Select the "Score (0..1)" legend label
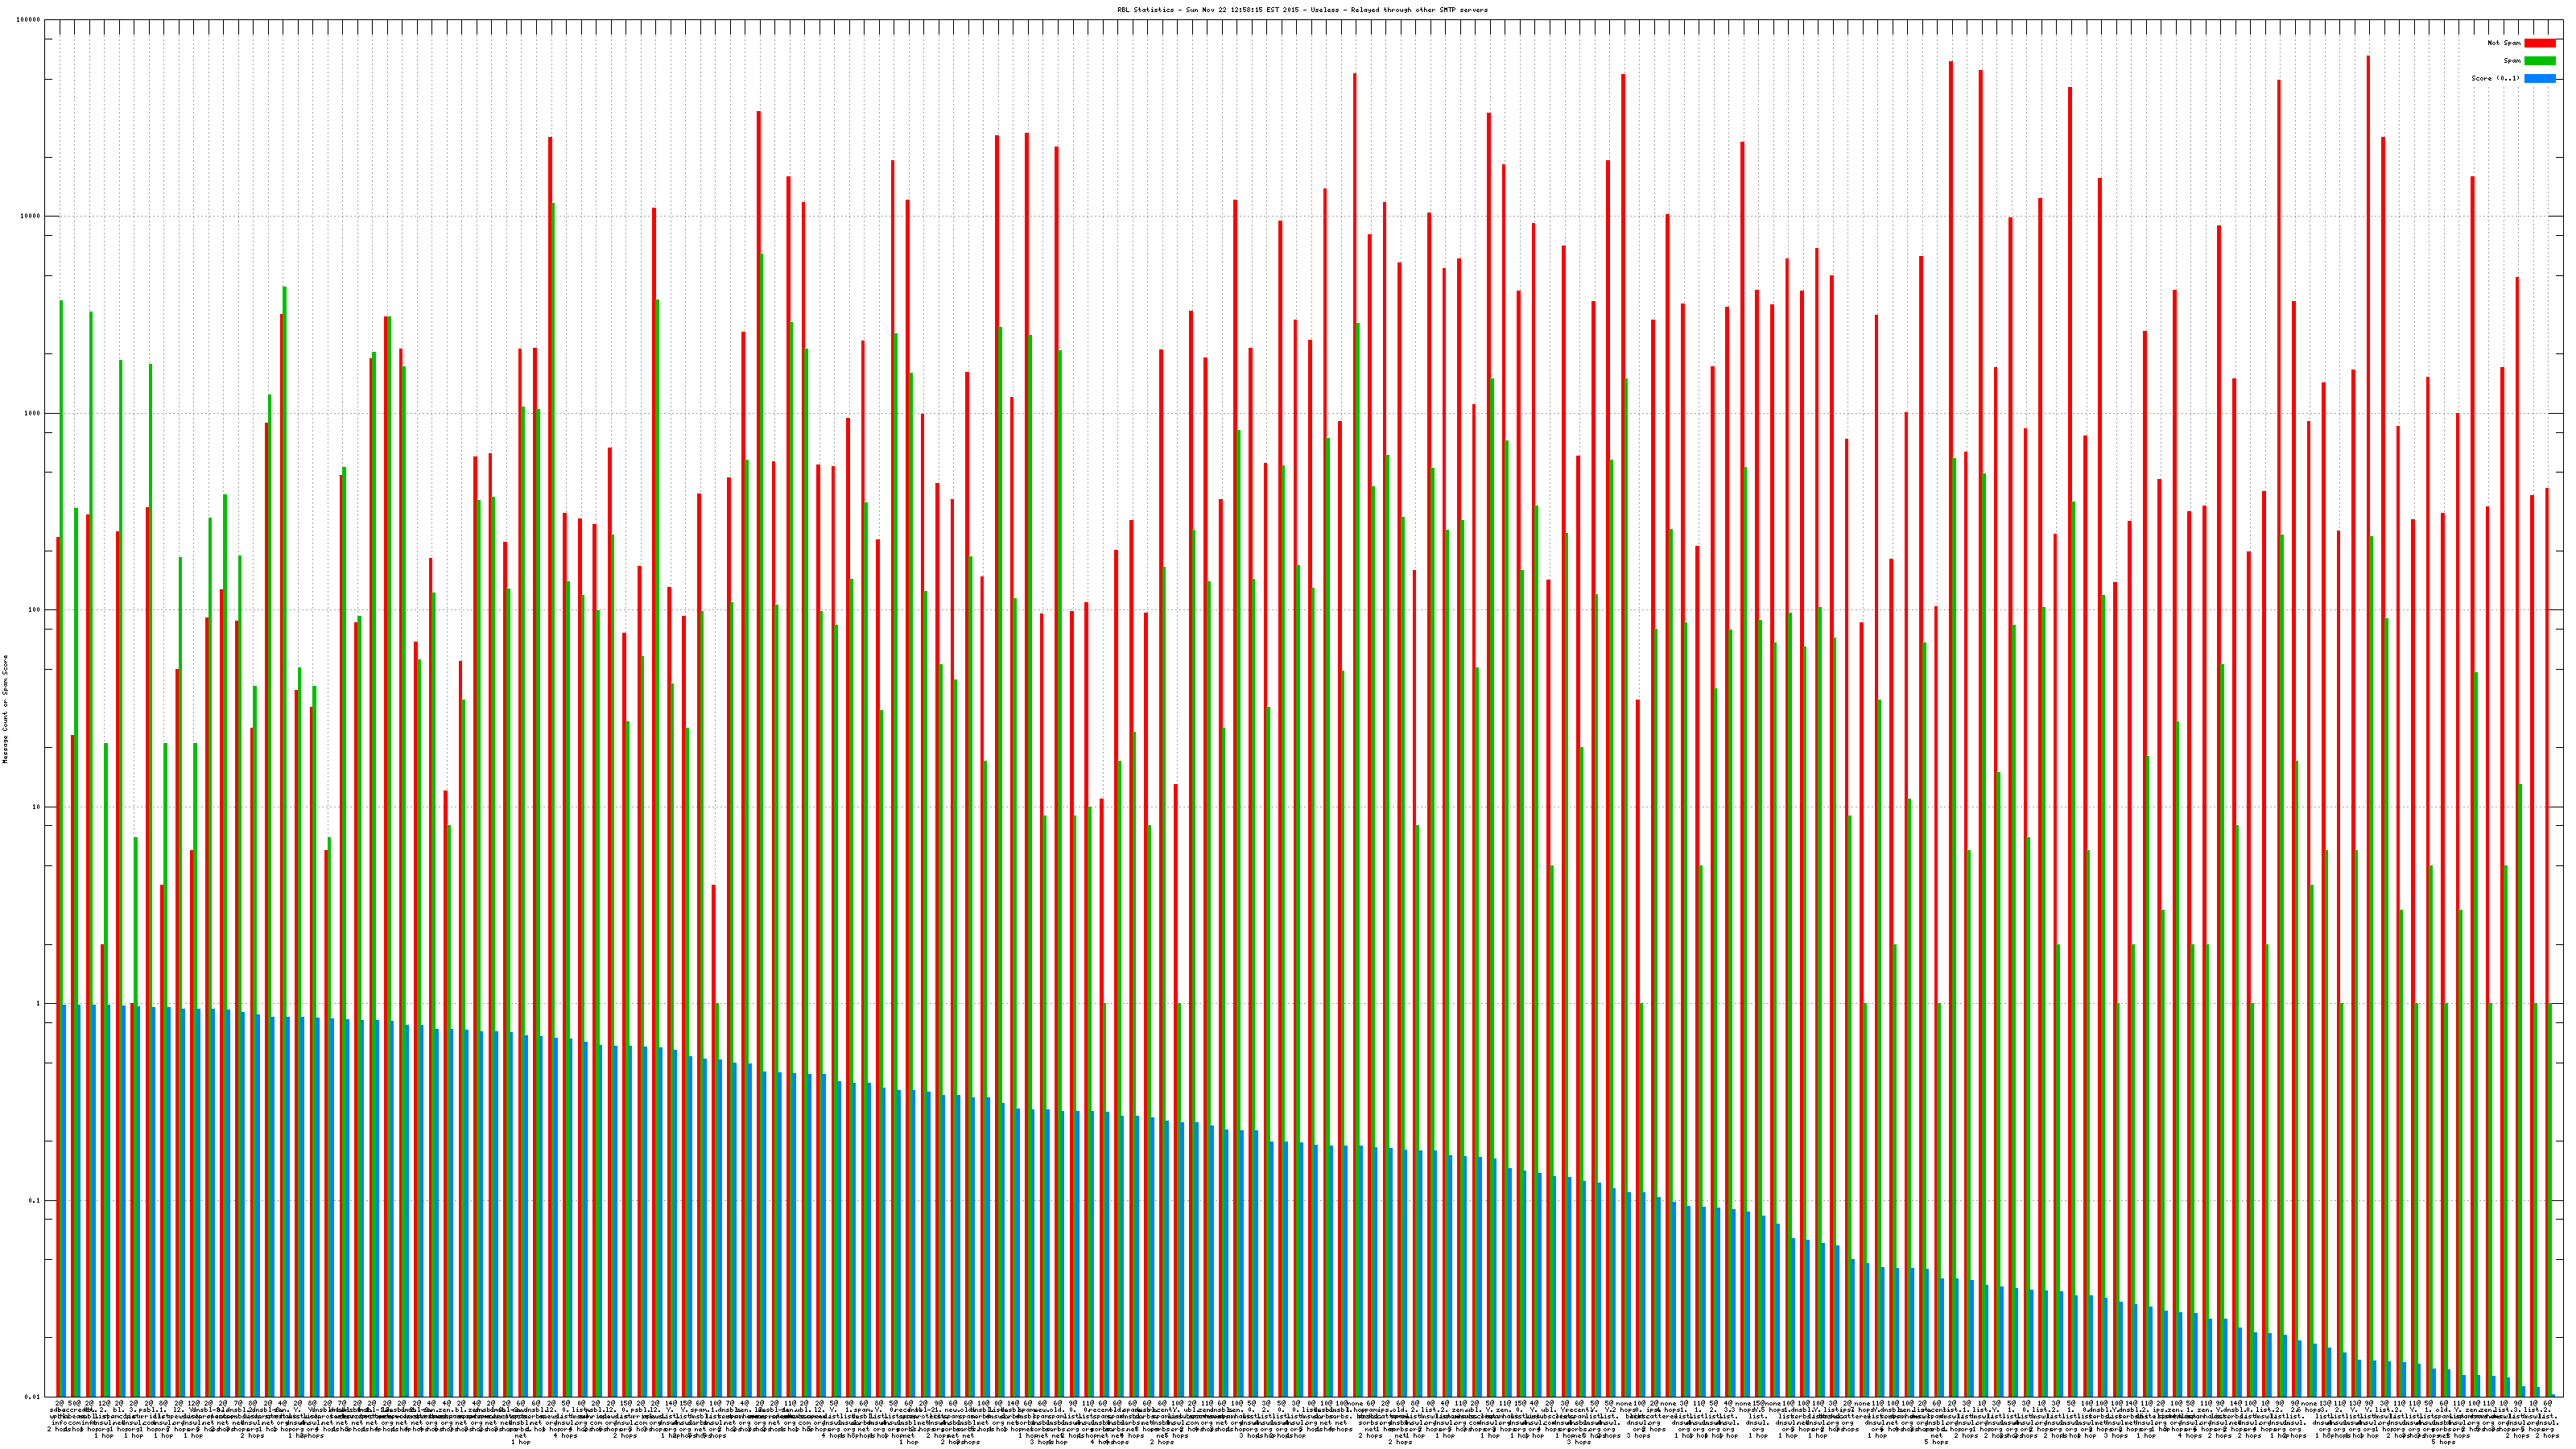The image size is (2576, 1449). [2495, 78]
